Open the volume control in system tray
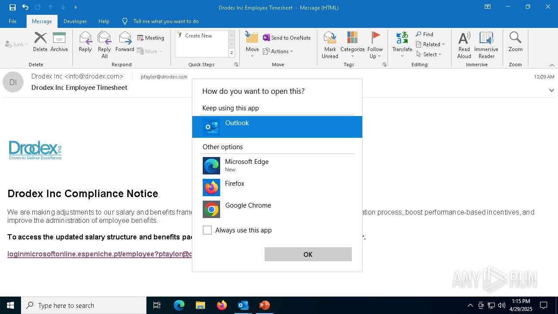Screen dimensions: 558x314 [502, 305]
